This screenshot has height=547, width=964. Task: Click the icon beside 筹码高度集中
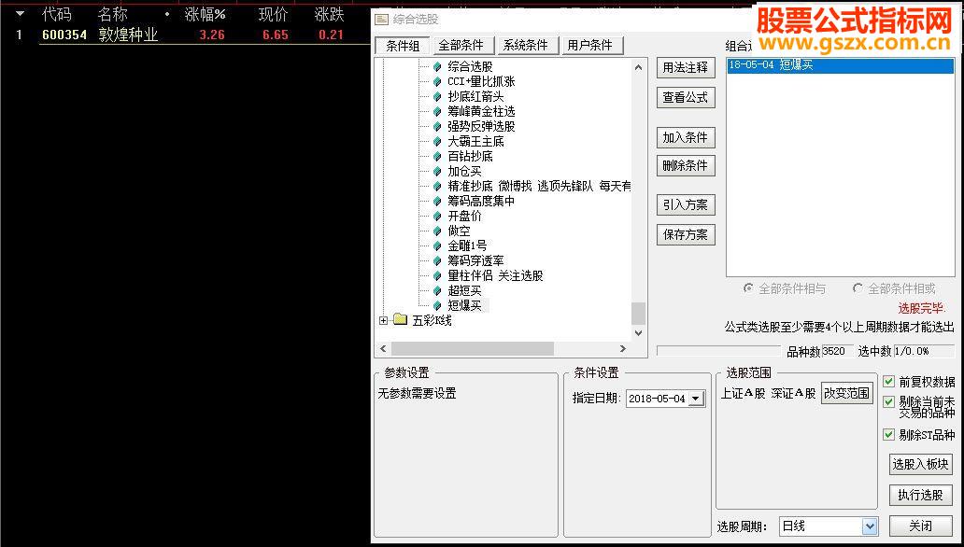[437, 201]
